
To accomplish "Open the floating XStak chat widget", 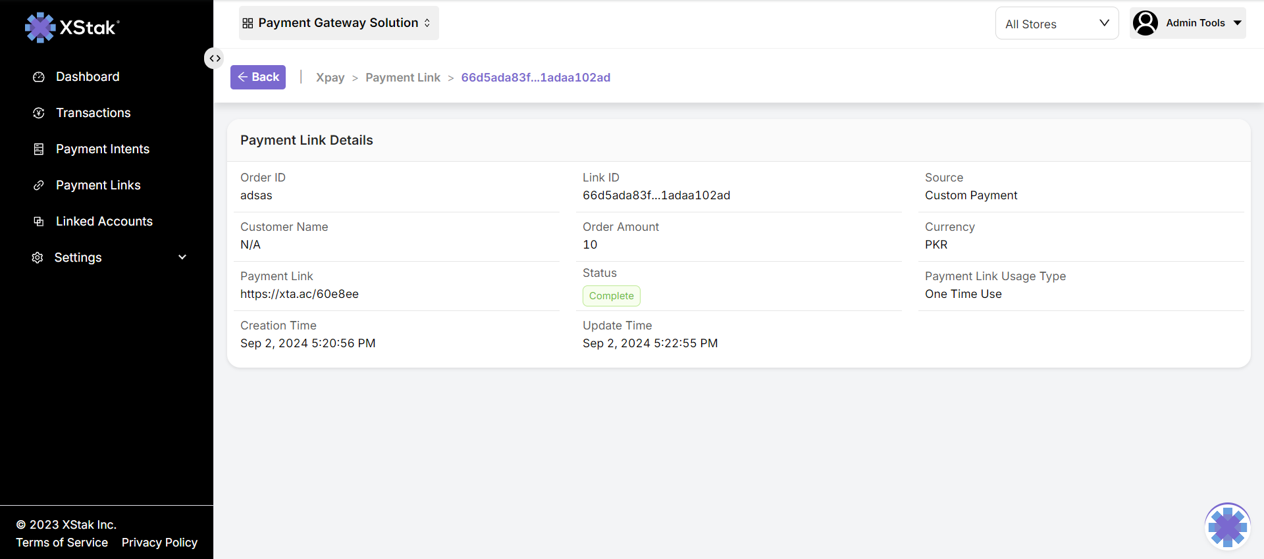I will [x=1227, y=526].
